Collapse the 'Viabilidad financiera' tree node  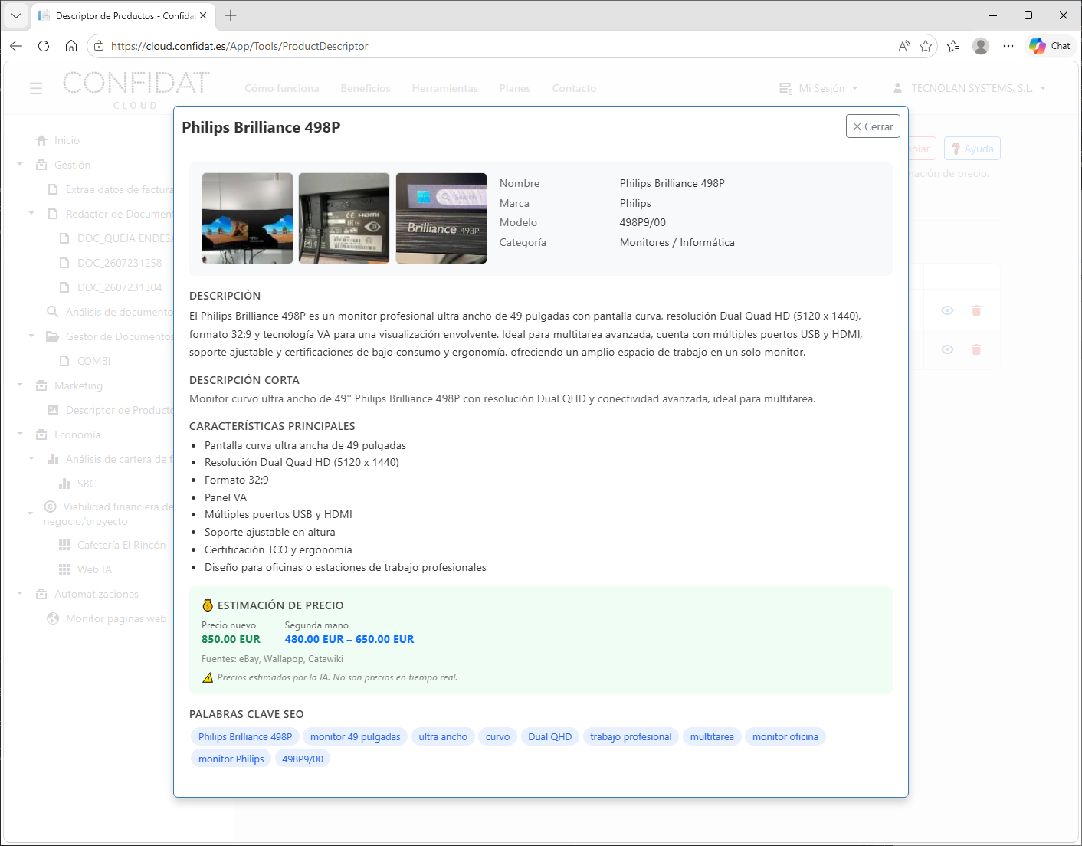[31, 513]
